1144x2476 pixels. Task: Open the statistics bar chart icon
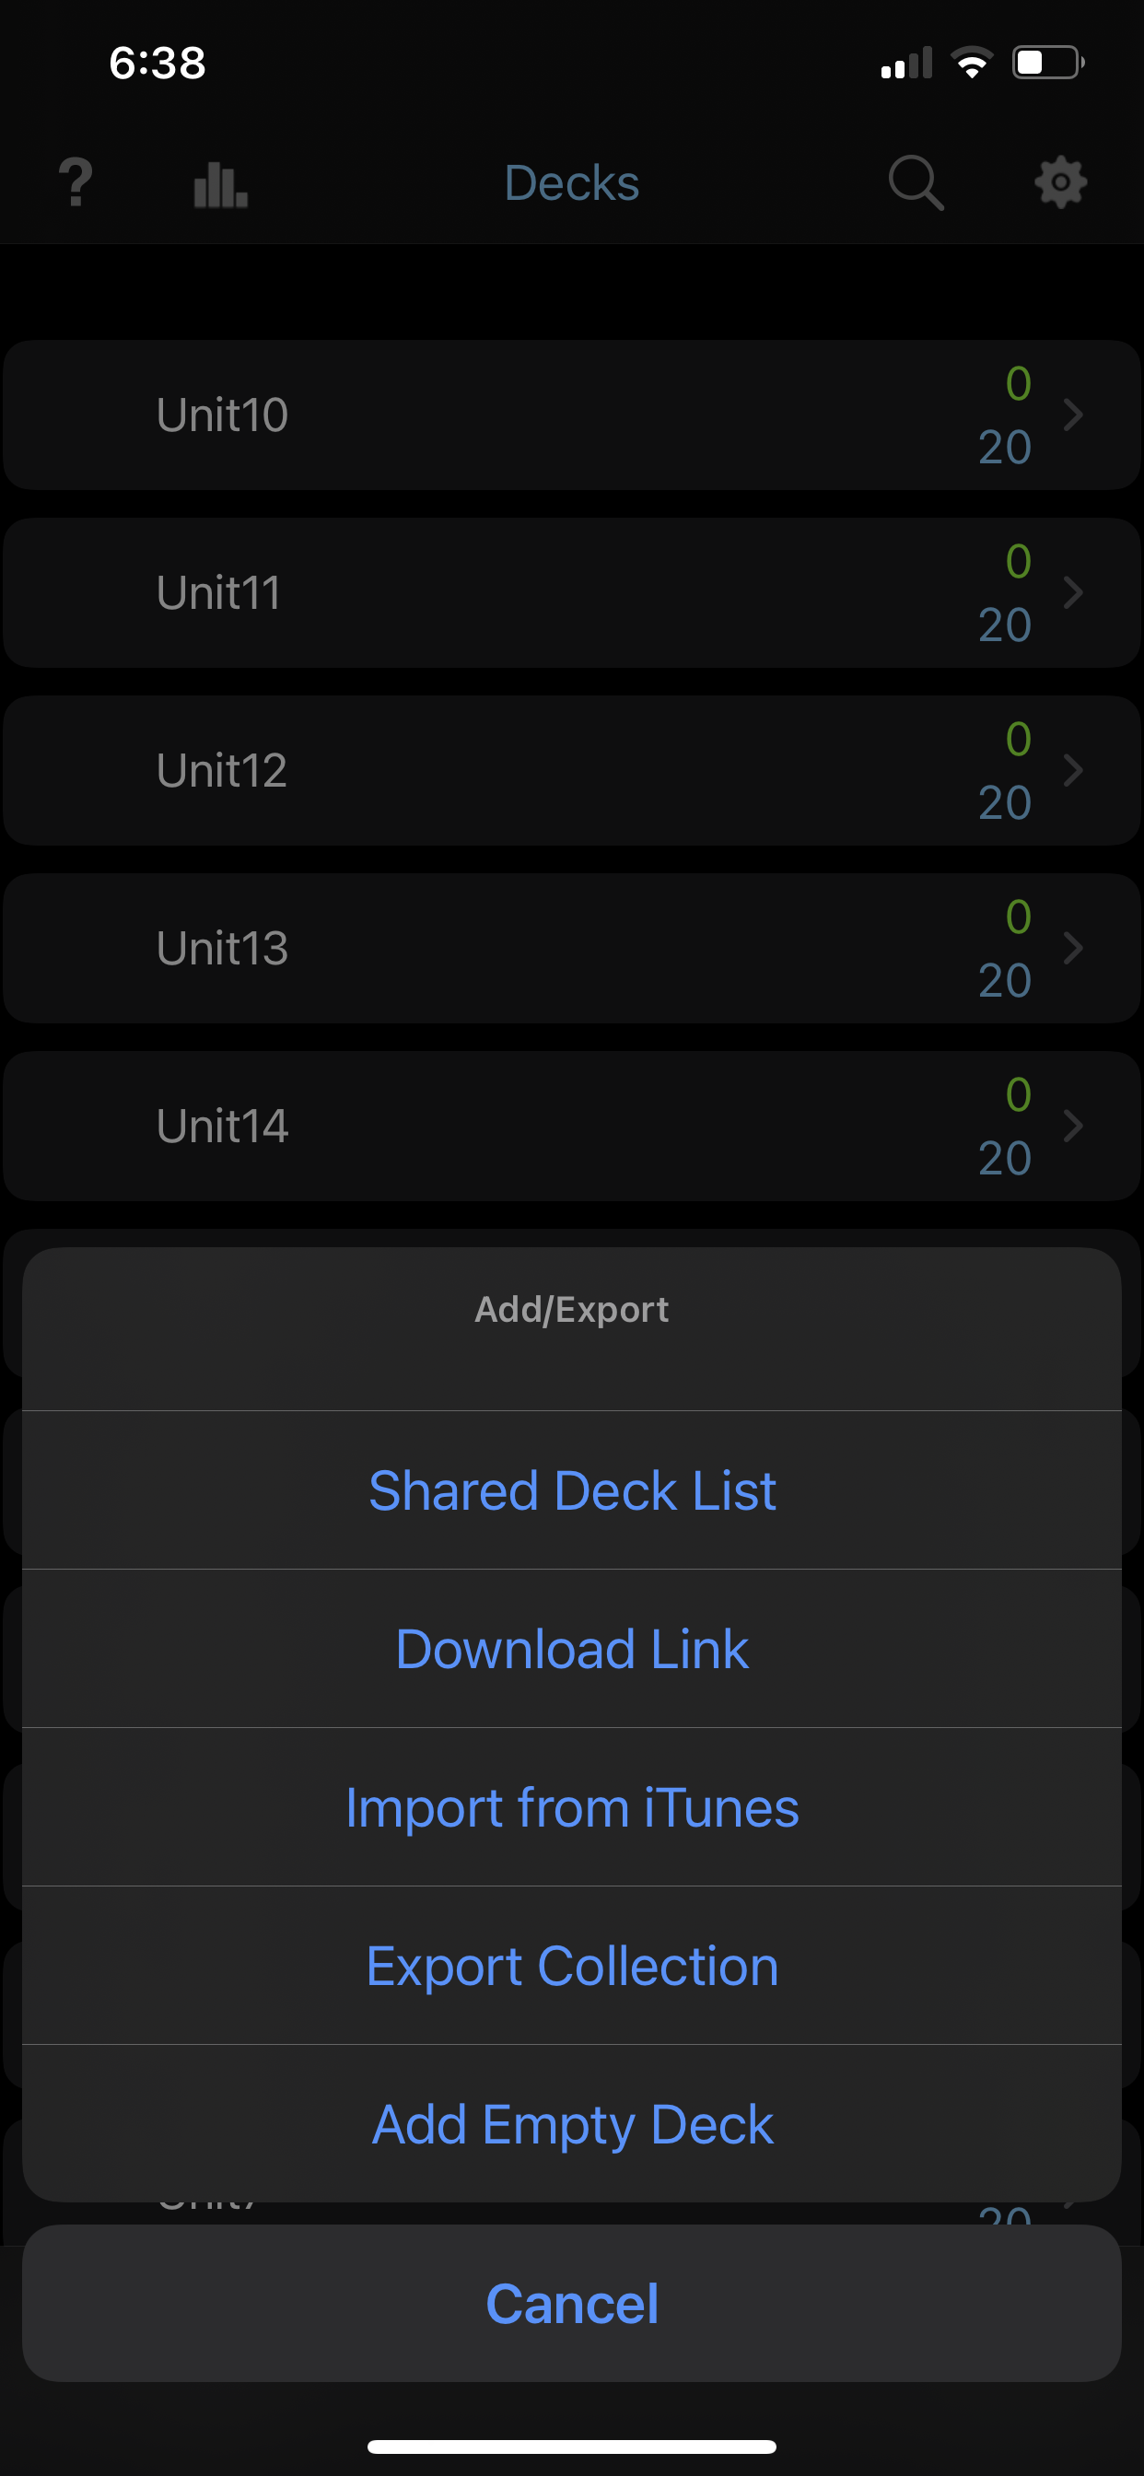click(220, 182)
